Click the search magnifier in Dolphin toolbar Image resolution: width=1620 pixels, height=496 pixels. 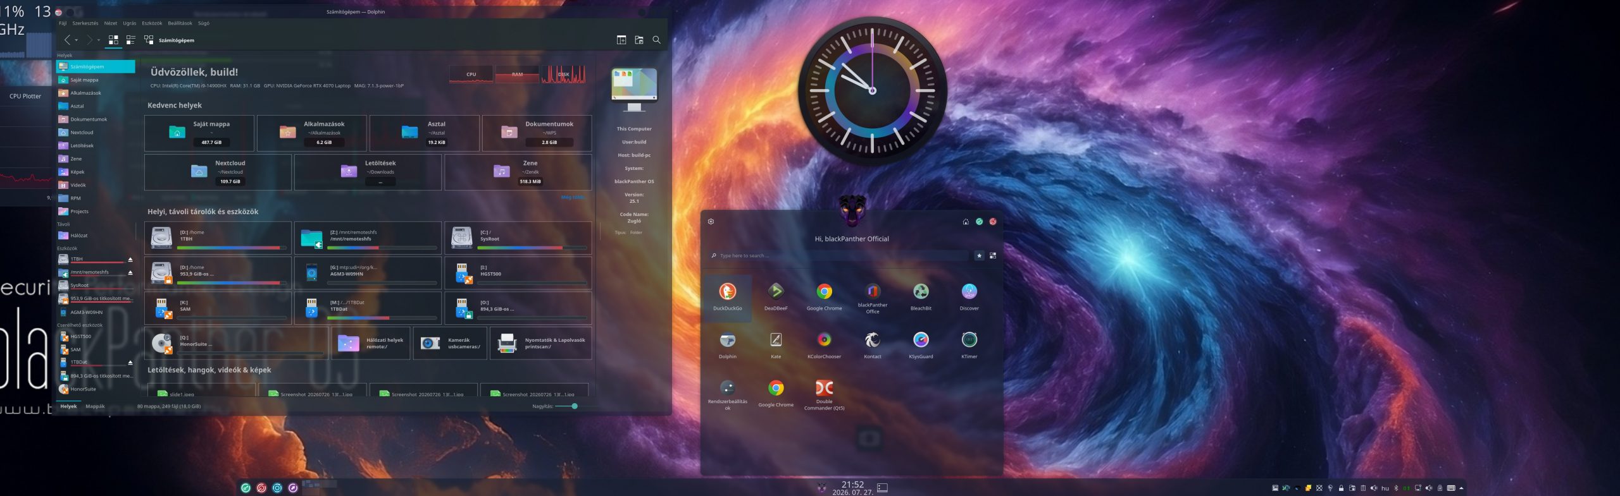(x=656, y=40)
